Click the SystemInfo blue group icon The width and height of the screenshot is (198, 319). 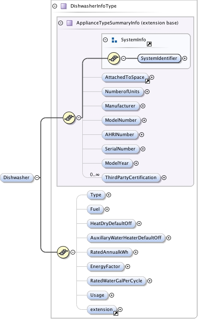[114, 40]
